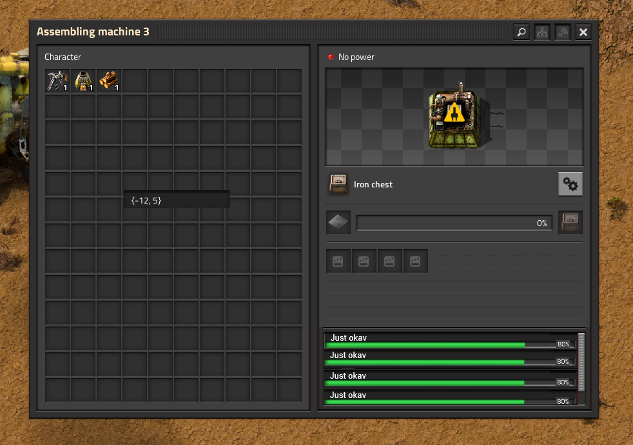This screenshot has height=445, width=633.
Task: Open the search magnifier in the title bar
Action: [521, 32]
